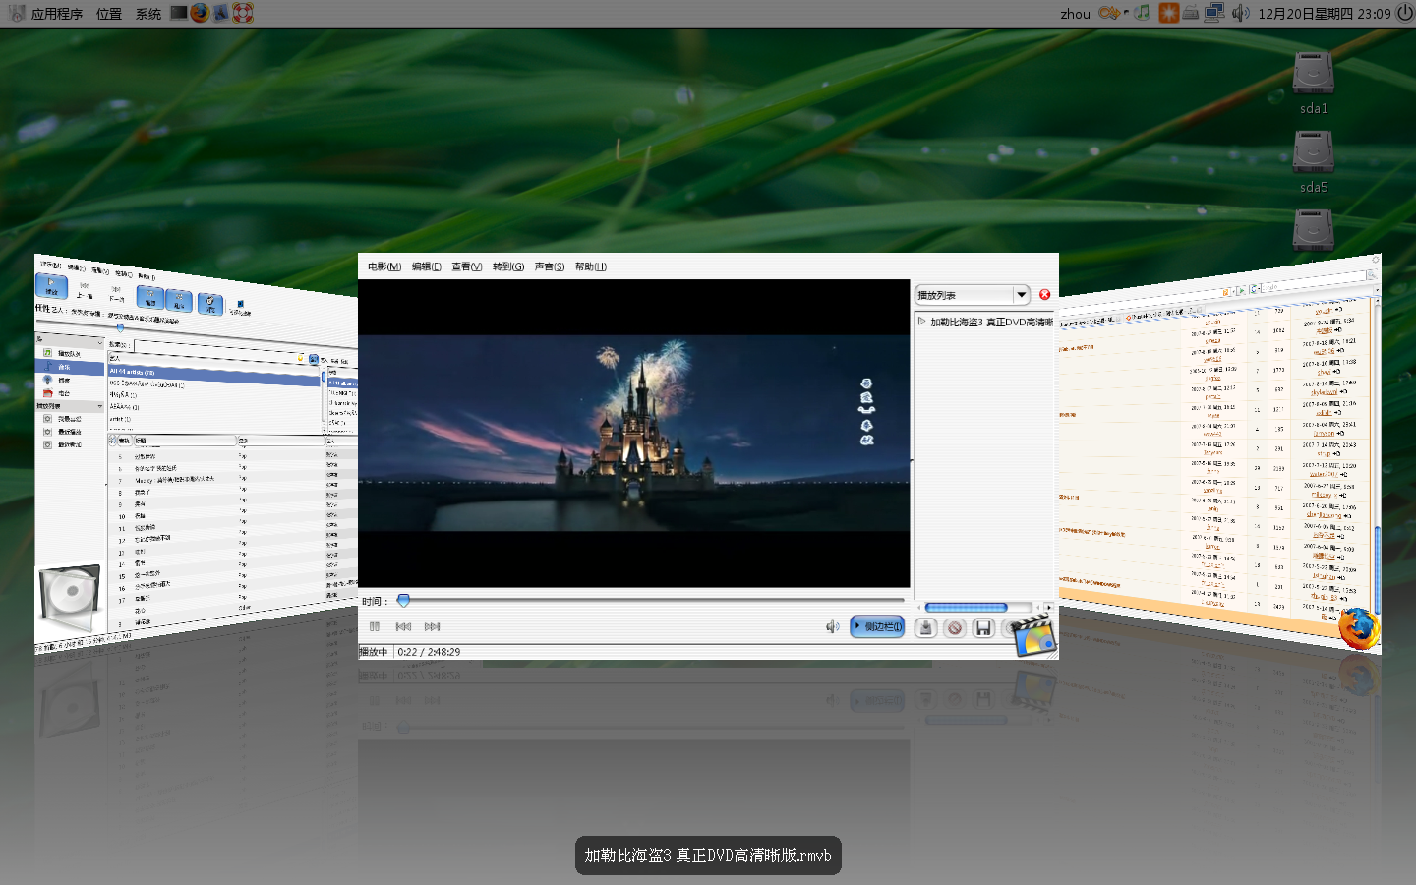This screenshot has width=1416, height=885.
Task: Click the date and time clock
Action: click(1324, 14)
